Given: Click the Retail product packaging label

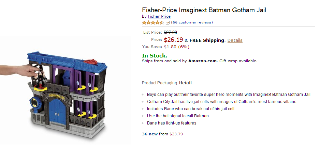Looking at the screenshot, I should click(x=188, y=83).
